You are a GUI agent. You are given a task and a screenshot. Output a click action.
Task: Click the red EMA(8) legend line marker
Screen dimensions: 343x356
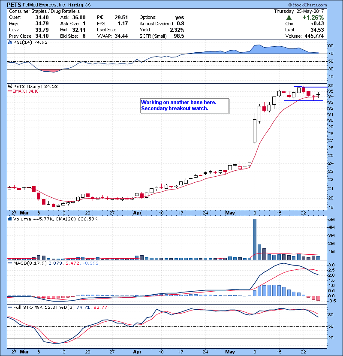pos(10,91)
